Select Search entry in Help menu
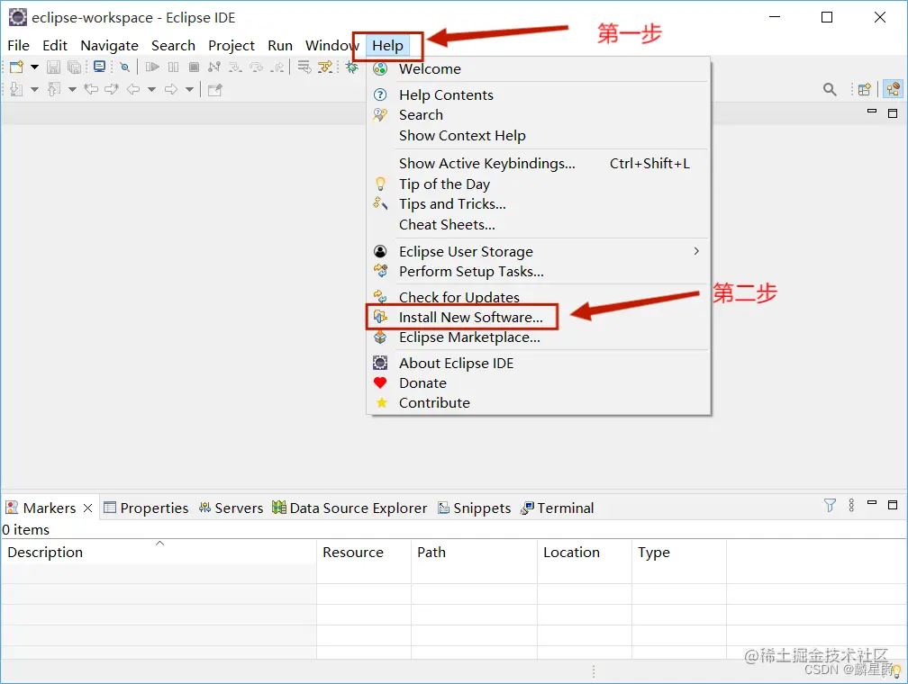Screen dimensions: 908x684 [539, 114]
